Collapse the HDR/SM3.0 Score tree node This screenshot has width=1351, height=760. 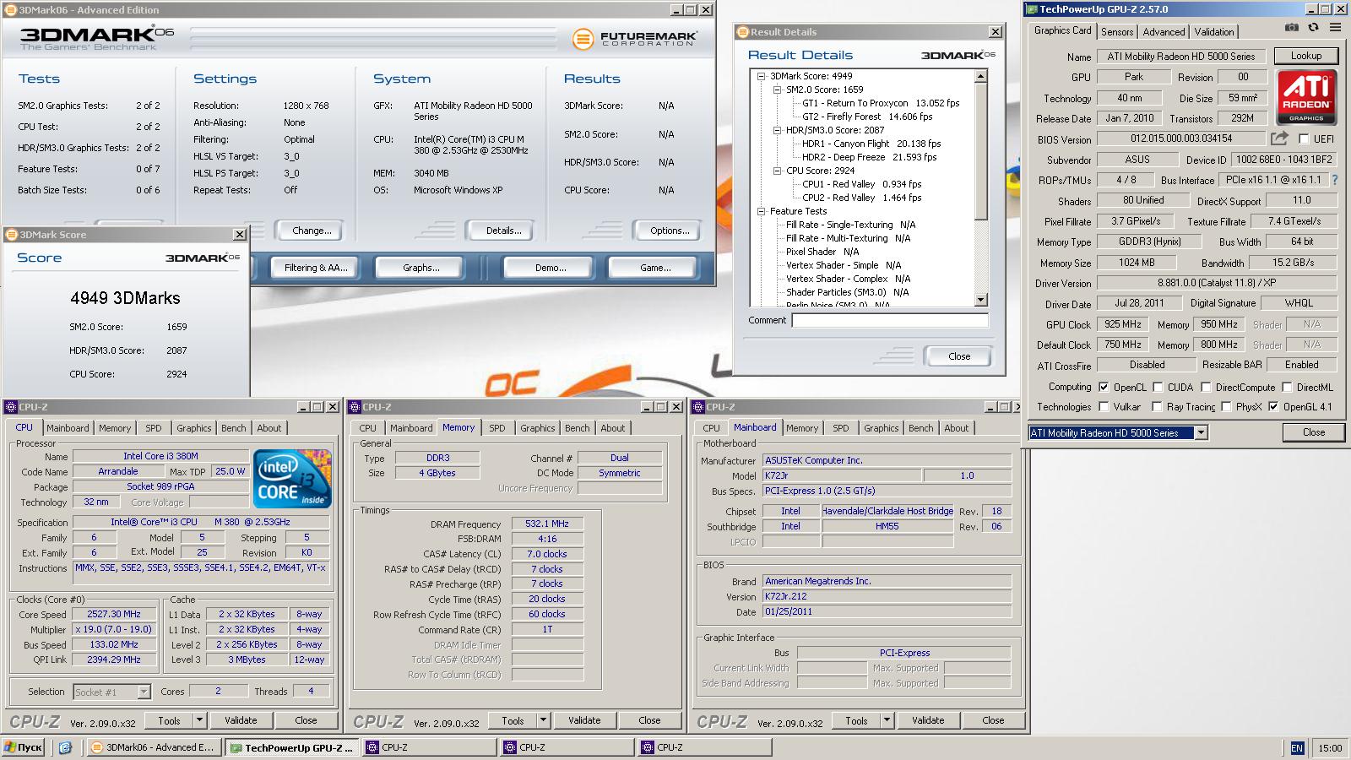[x=778, y=130]
